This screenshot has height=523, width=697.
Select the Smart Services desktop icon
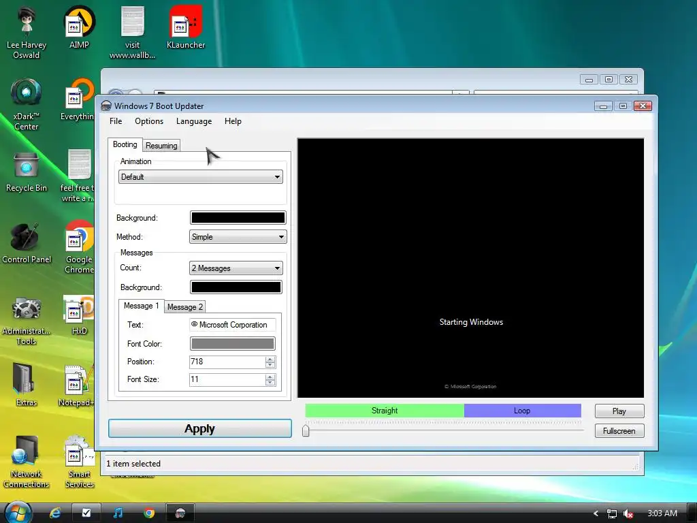[x=79, y=462]
